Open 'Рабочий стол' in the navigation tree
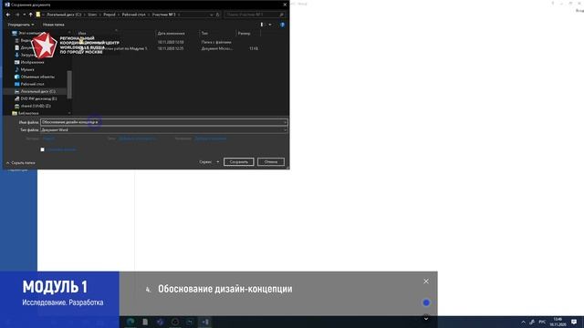 coord(29,84)
